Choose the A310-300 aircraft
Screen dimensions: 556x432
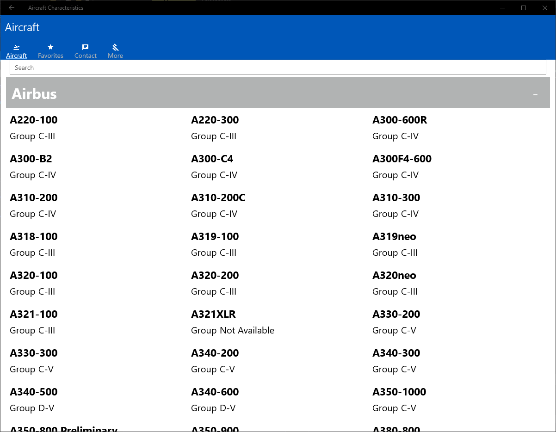tap(396, 198)
